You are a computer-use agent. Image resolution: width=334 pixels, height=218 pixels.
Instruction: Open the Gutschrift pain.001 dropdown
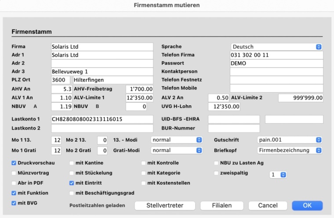click(x=289, y=140)
